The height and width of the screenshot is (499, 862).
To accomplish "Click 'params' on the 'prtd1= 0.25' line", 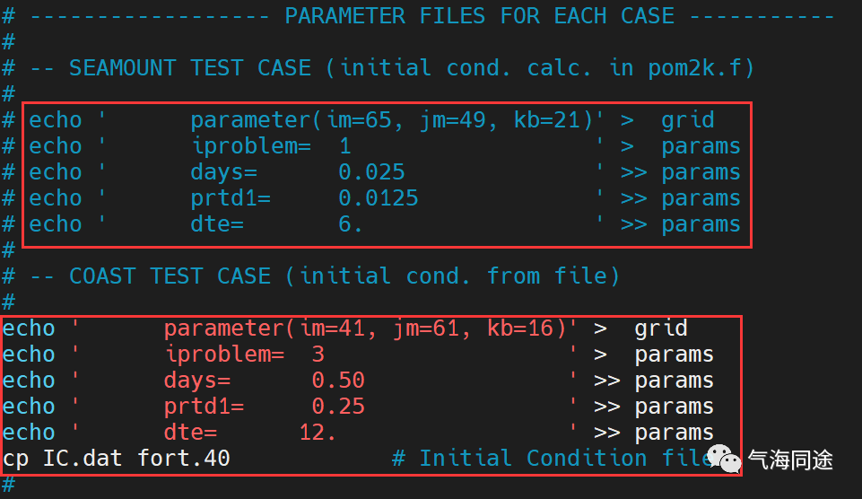I will tap(674, 406).
